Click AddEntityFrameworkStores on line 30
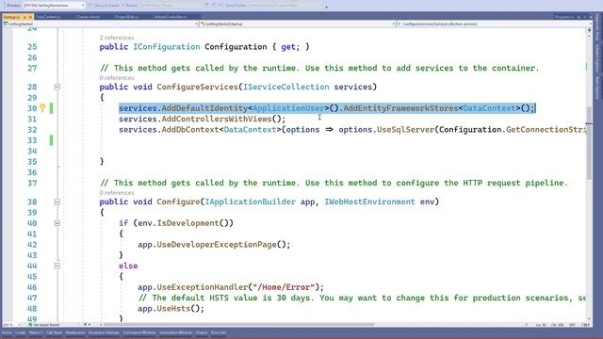The image size is (603, 339). click(x=400, y=108)
